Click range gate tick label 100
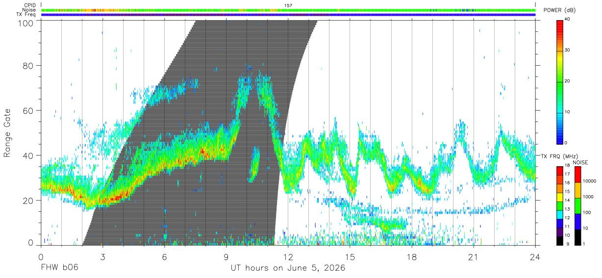Screen dimensions: 602x278 [x=26, y=23]
